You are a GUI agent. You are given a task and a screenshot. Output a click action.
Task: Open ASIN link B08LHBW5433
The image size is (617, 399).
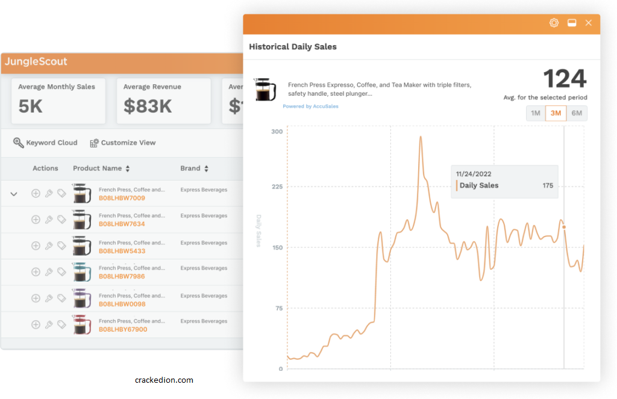122,251
